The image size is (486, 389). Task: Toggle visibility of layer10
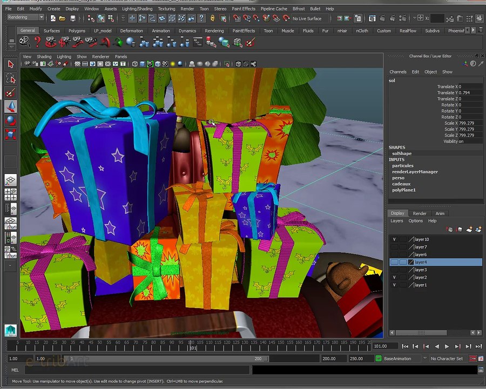(x=394, y=239)
